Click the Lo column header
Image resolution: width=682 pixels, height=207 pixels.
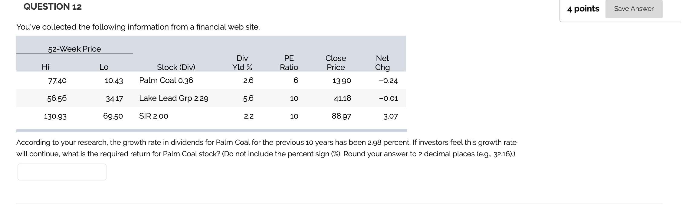coord(104,67)
